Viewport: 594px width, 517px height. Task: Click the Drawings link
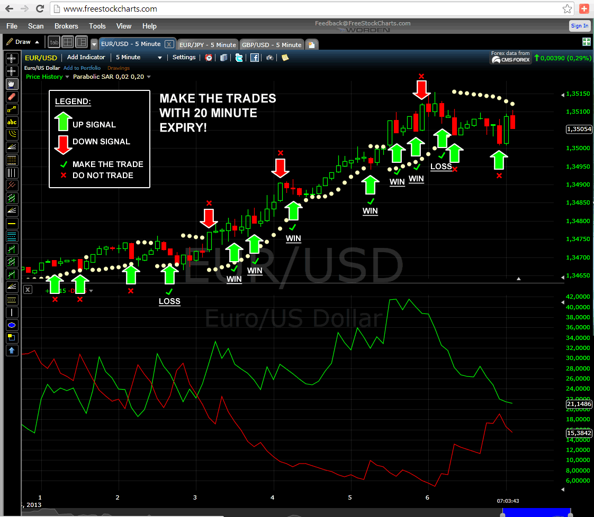(x=119, y=68)
